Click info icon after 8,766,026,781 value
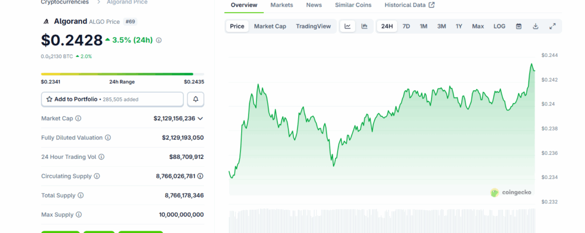 pyautogui.click(x=201, y=176)
